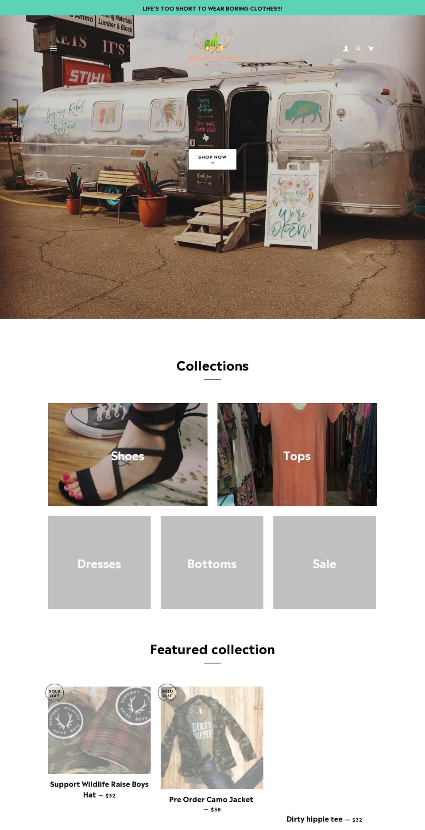Image resolution: width=425 pixels, height=830 pixels.
Task: Click Sold Out badge on camo jacket
Action: (x=167, y=693)
